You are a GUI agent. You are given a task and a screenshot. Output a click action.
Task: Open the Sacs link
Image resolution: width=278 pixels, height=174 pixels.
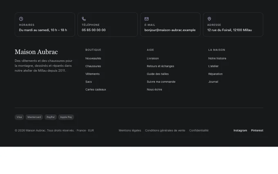88,81
